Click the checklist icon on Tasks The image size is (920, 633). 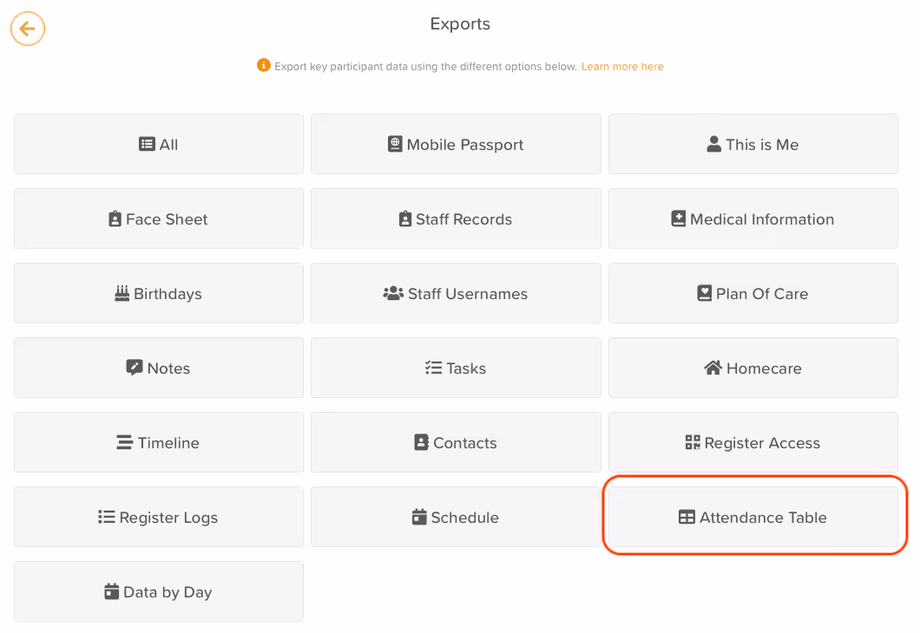click(434, 368)
